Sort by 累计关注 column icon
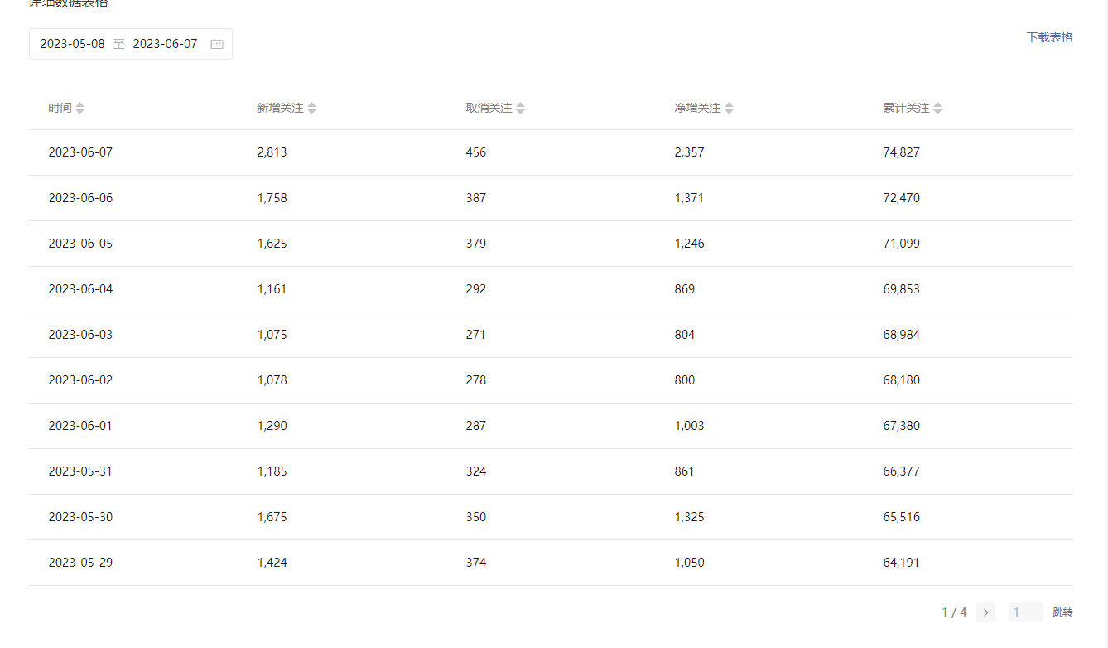 [x=938, y=109]
